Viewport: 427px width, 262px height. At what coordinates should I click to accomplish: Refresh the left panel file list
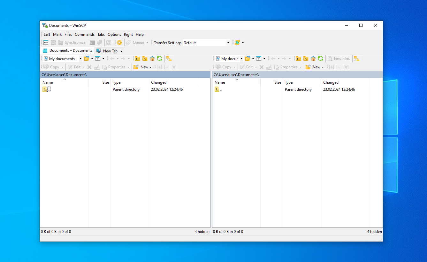tap(160, 58)
